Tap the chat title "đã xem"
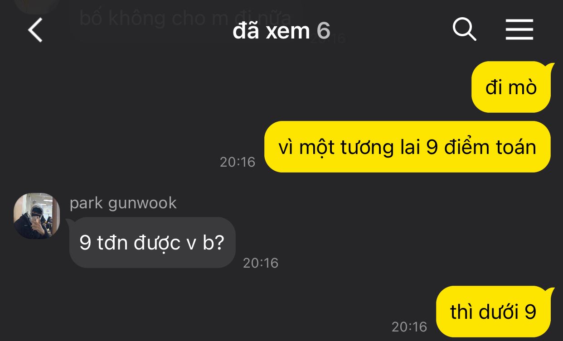 point(271,30)
